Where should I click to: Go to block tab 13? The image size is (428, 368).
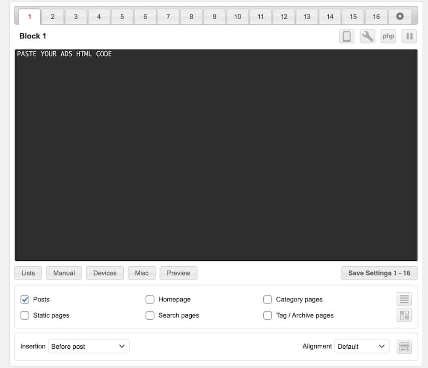click(307, 17)
